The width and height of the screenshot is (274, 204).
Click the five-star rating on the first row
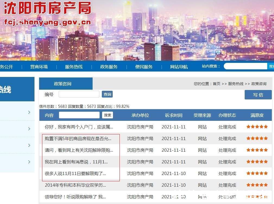coord(257,127)
